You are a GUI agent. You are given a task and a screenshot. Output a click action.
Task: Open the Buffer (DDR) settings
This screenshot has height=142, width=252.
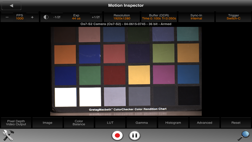coord(159,17)
